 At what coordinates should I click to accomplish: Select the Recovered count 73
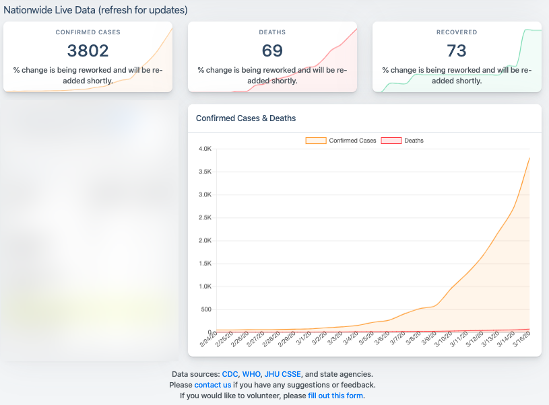(457, 50)
